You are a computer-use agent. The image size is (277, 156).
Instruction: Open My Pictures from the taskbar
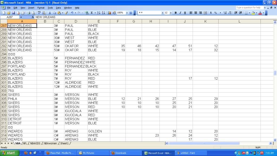tap(93, 153)
